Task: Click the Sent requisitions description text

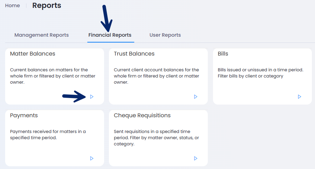Action: (157, 138)
